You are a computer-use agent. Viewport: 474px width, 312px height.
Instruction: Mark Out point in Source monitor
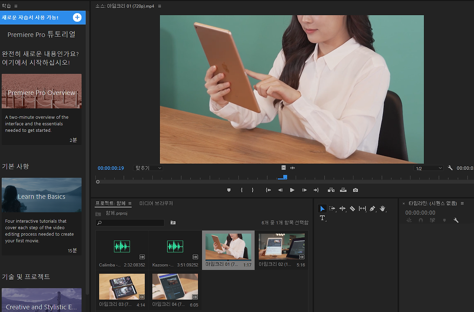tap(253, 190)
